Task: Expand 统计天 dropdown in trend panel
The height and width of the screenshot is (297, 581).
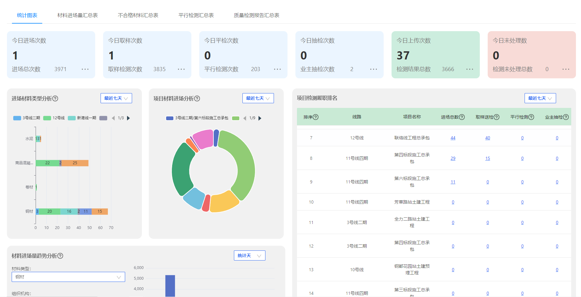Action: click(249, 255)
